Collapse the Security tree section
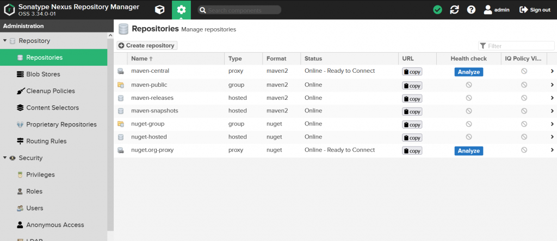This screenshot has height=241, width=557. (x=5, y=158)
